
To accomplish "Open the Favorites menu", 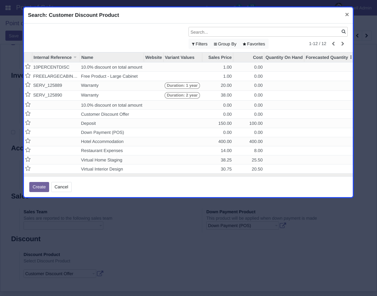I will [254, 44].
